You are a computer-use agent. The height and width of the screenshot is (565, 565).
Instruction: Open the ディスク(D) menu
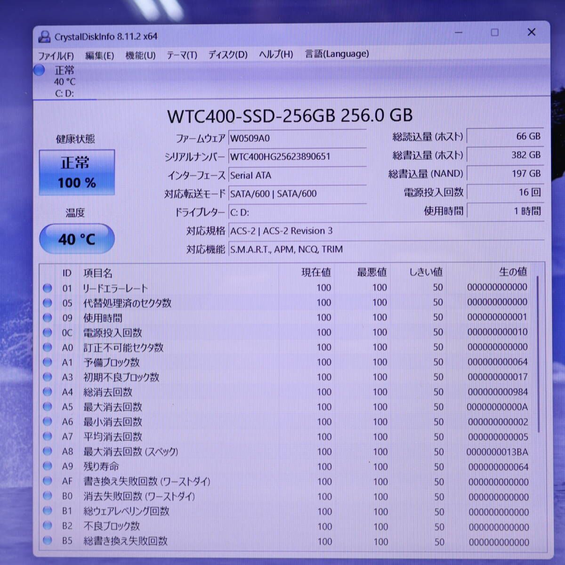pyautogui.click(x=228, y=55)
